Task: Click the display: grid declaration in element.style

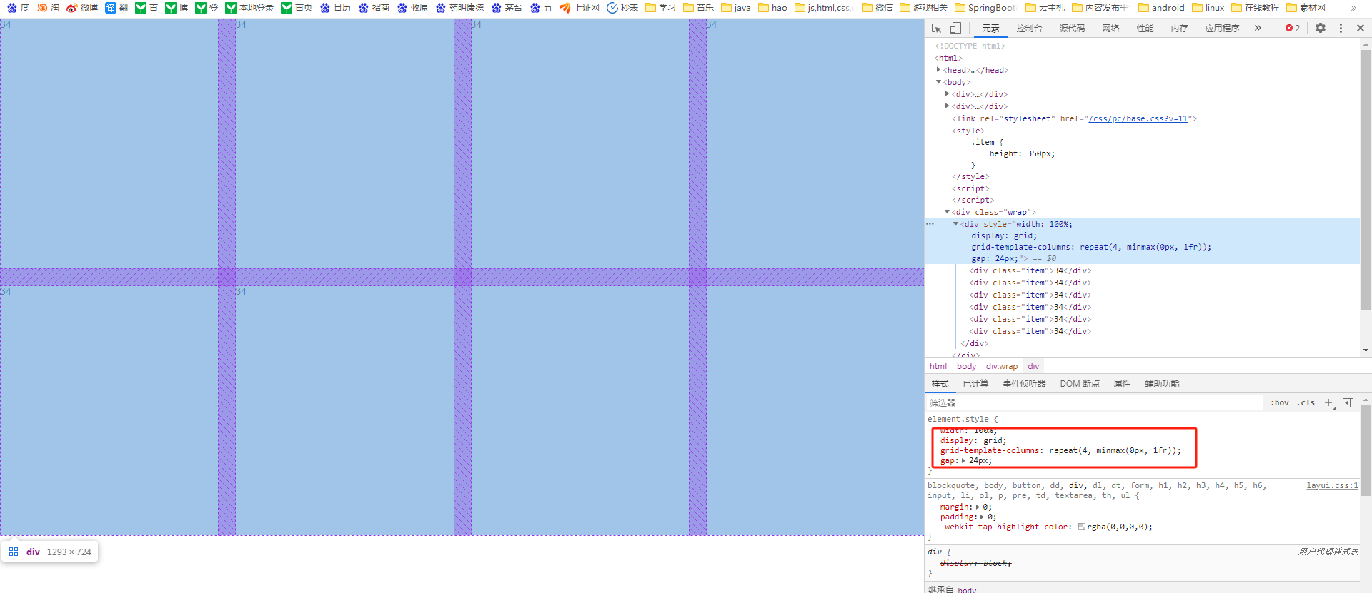Action: coord(973,440)
